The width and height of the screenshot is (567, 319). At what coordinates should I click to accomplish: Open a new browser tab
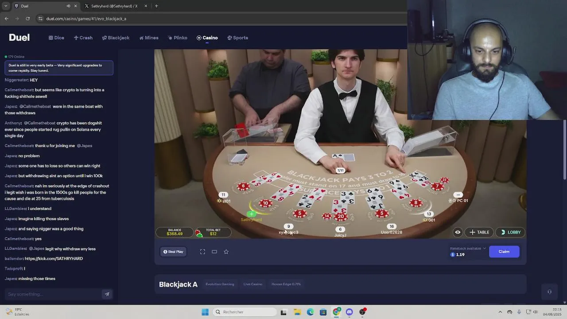(156, 6)
